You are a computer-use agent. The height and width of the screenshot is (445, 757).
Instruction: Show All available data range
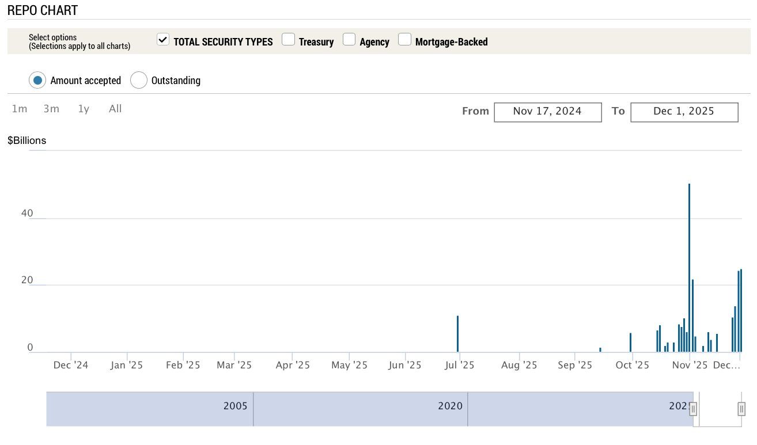point(115,109)
